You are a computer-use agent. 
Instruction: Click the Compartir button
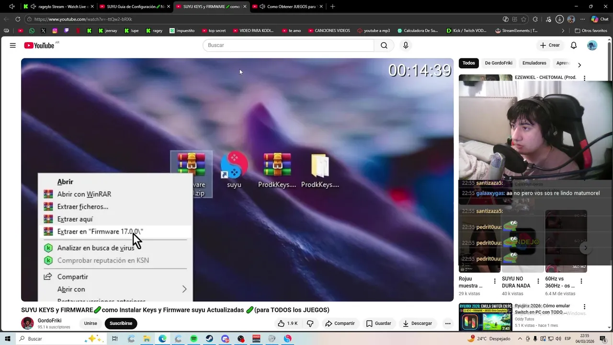(x=340, y=323)
